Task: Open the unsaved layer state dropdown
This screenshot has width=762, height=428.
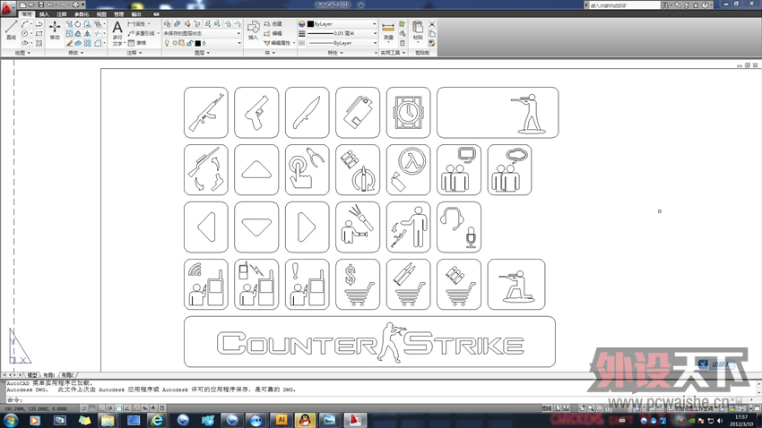Action: (x=203, y=33)
